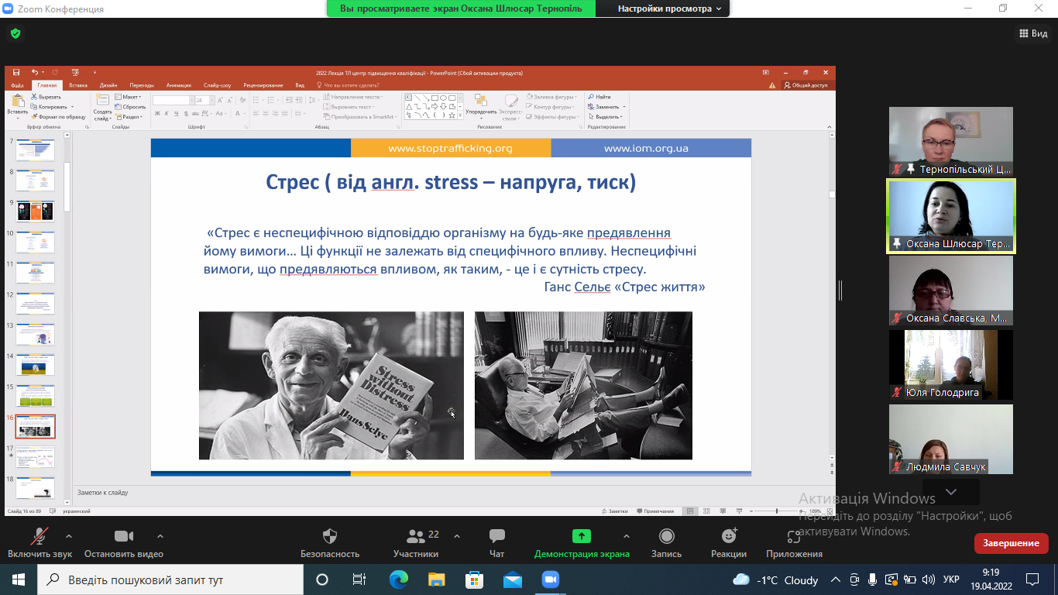Open the Mail app from taskbar

513,580
